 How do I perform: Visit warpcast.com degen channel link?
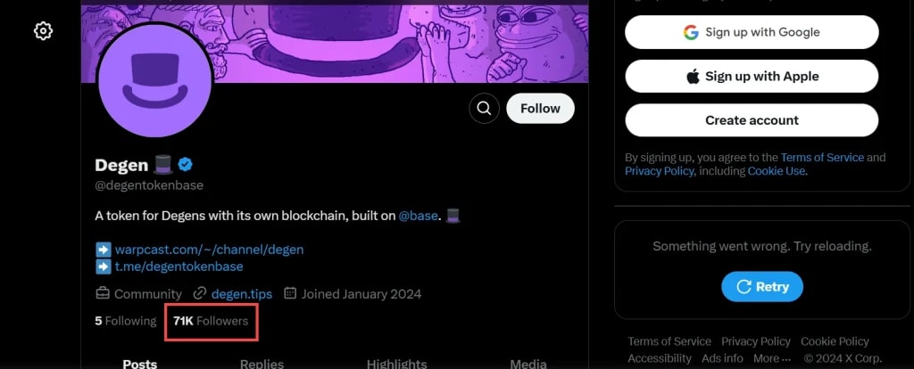pos(209,250)
